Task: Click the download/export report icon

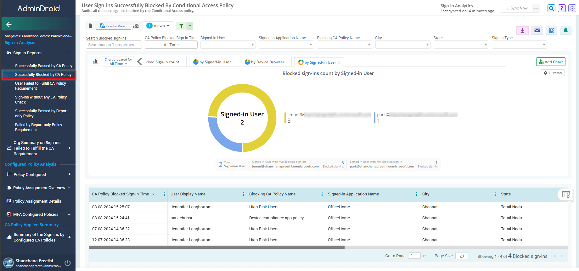Action: click(x=522, y=30)
